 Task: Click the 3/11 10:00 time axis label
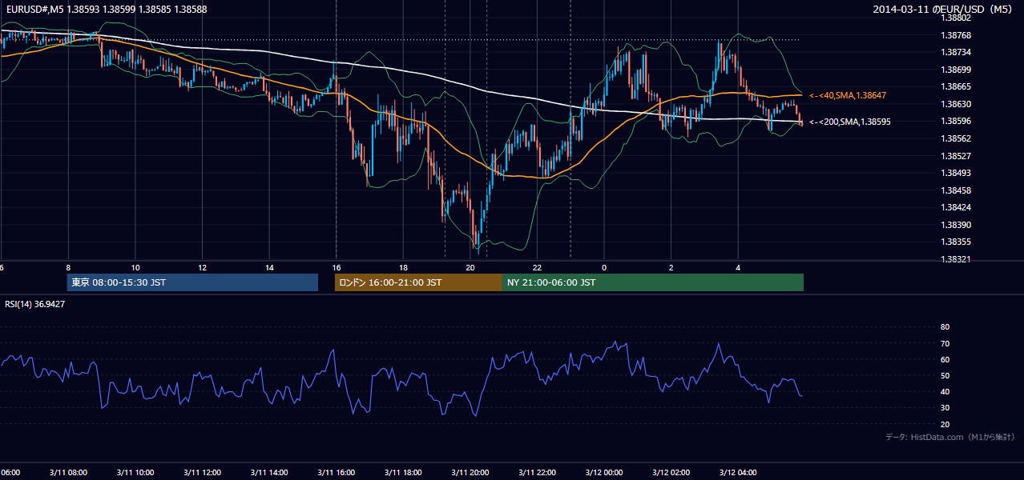135,473
